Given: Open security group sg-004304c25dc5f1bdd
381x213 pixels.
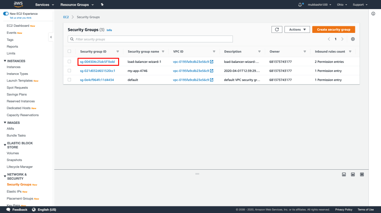Looking at the screenshot, I should 97,61.
